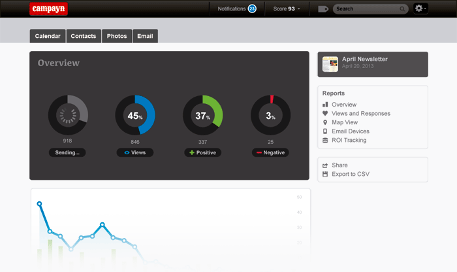
Task: Click the floppy disk export icon
Action: (325, 174)
